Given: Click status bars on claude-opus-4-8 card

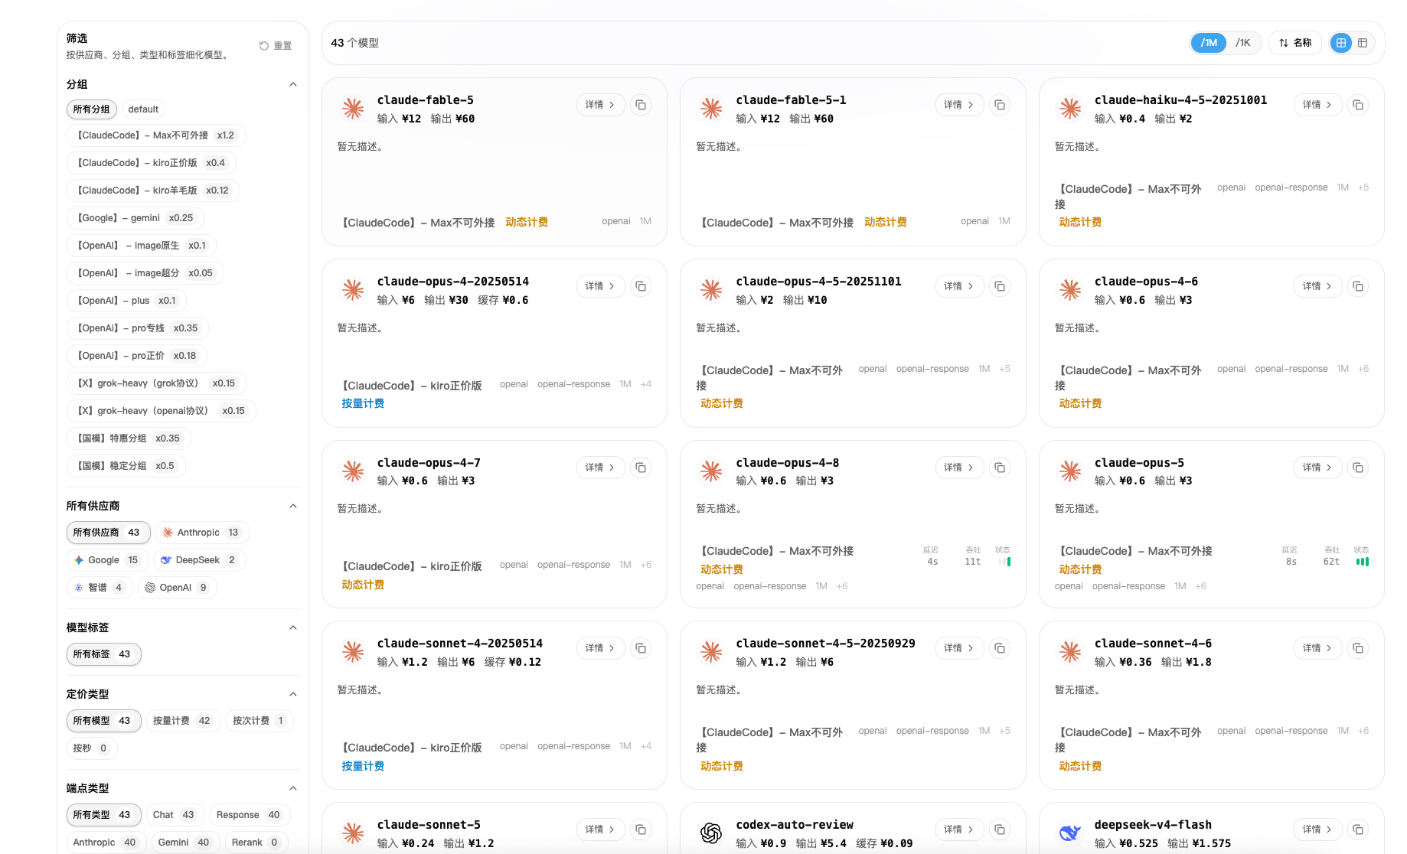Looking at the screenshot, I should pyautogui.click(x=1004, y=562).
